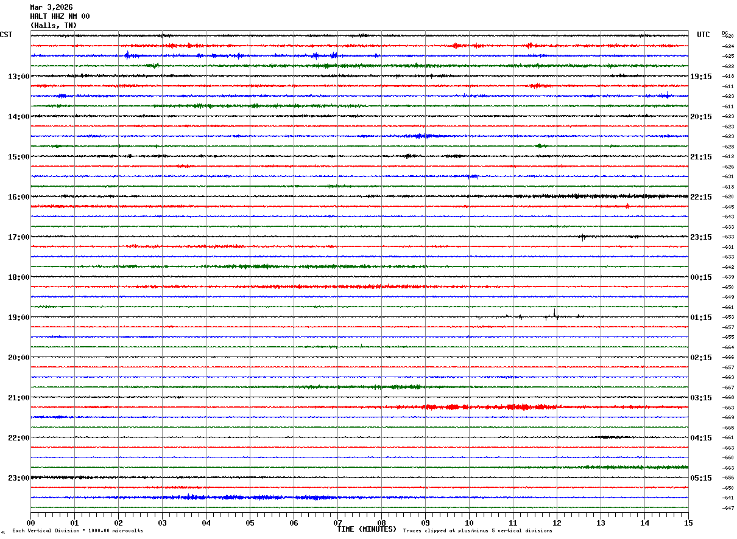The image size is (737, 539).
Task: Click the 16:00 CST time label
Action: [19, 197]
